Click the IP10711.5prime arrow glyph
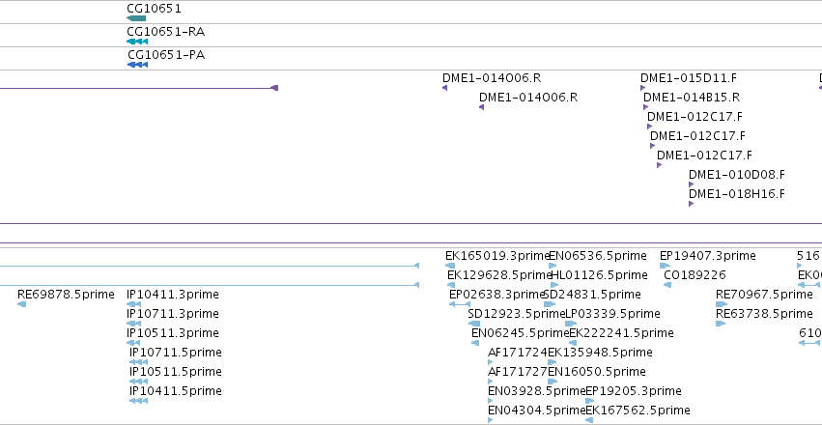 [138, 362]
